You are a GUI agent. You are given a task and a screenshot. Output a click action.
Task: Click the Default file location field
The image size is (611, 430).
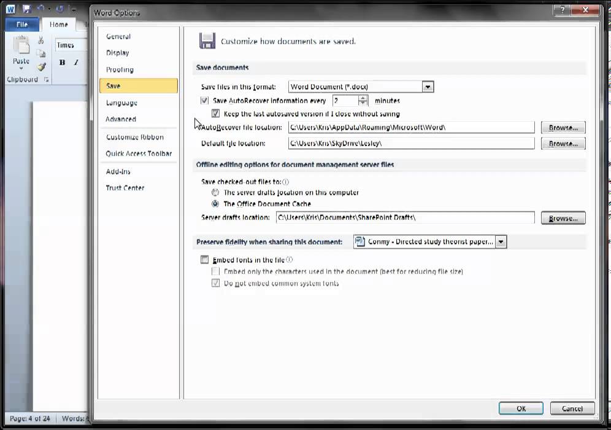[412, 143]
